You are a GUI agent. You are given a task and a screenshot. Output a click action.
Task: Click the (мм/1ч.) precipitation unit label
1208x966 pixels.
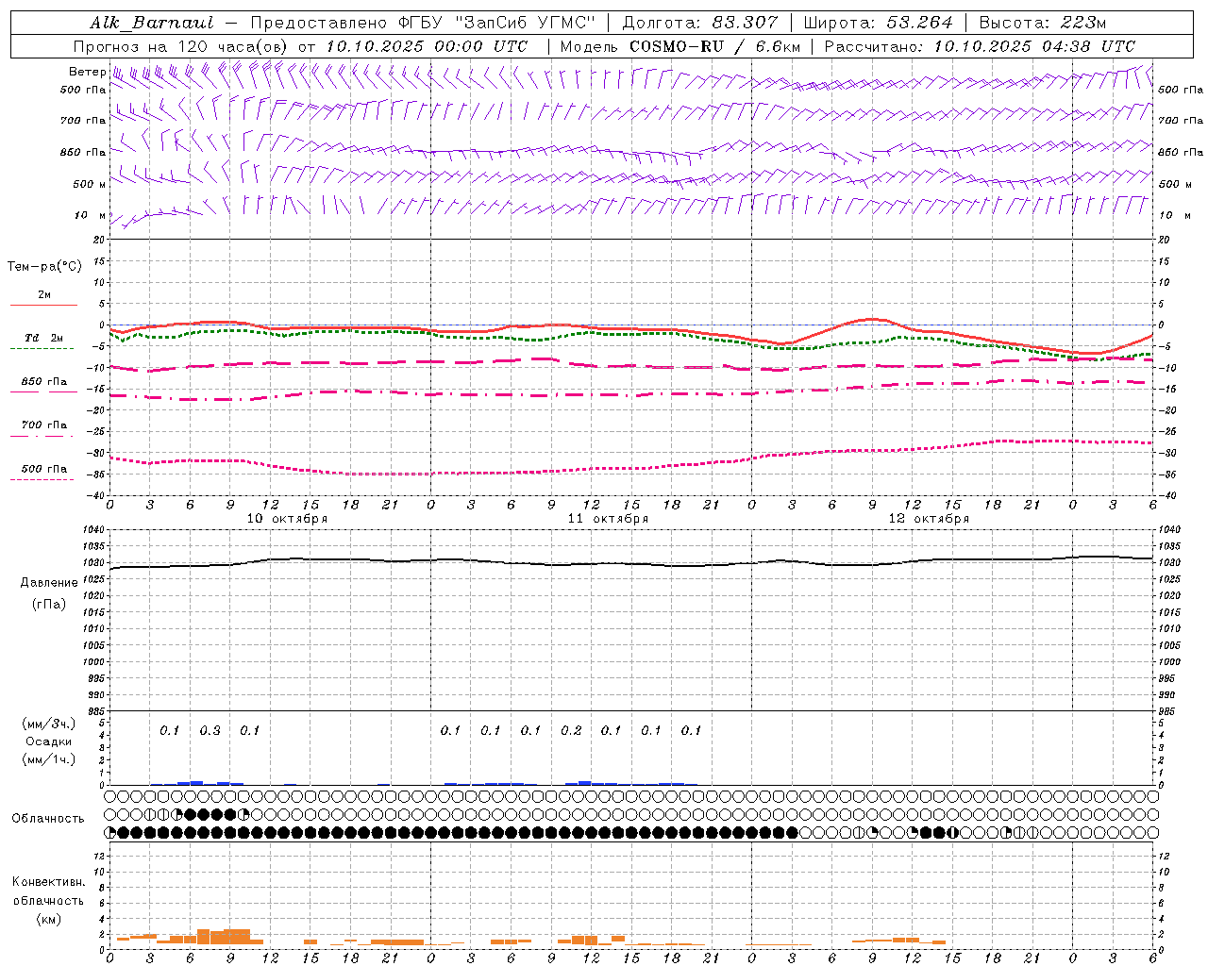[49, 759]
